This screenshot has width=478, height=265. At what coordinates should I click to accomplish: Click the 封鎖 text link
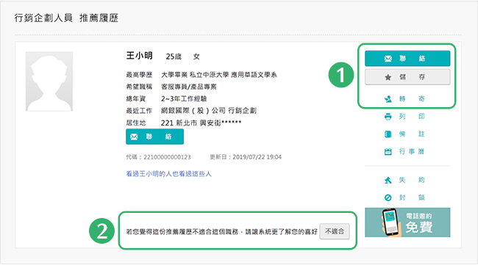[x=412, y=197]
